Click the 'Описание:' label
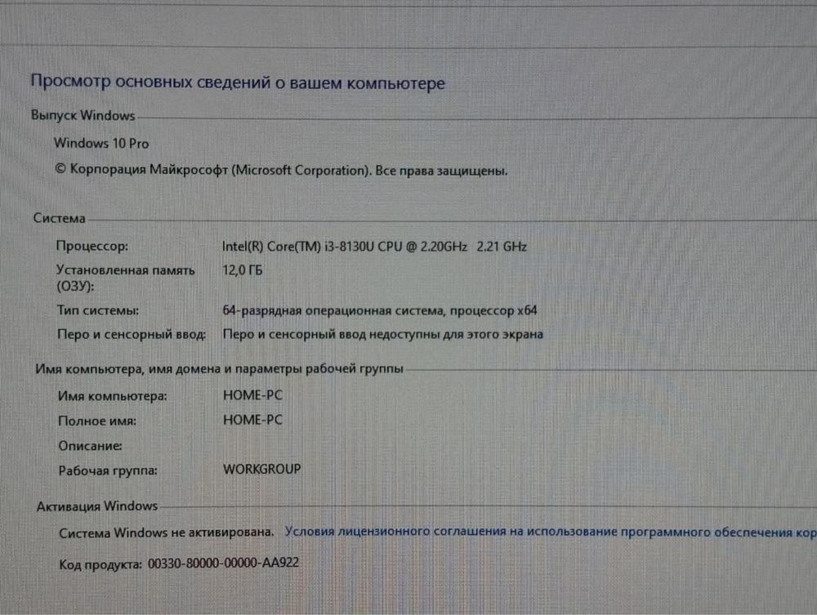The width and height of the screenshot is (817, 615). tap(90, 446)
